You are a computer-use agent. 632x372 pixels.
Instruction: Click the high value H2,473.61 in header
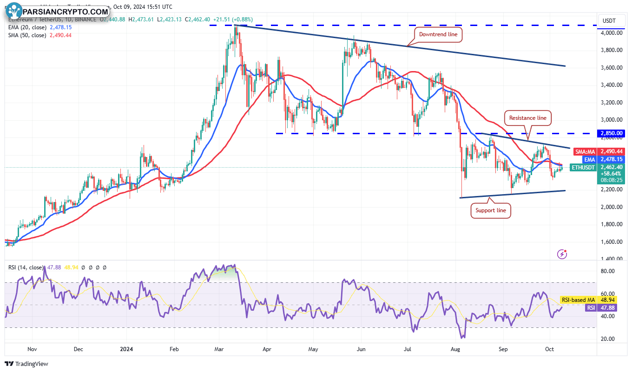pos(141,20)
